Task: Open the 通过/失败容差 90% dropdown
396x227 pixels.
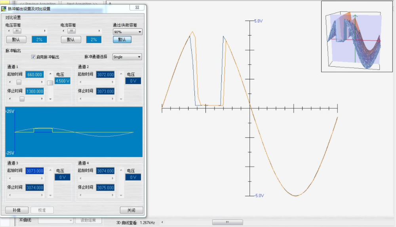Action: 128,32
